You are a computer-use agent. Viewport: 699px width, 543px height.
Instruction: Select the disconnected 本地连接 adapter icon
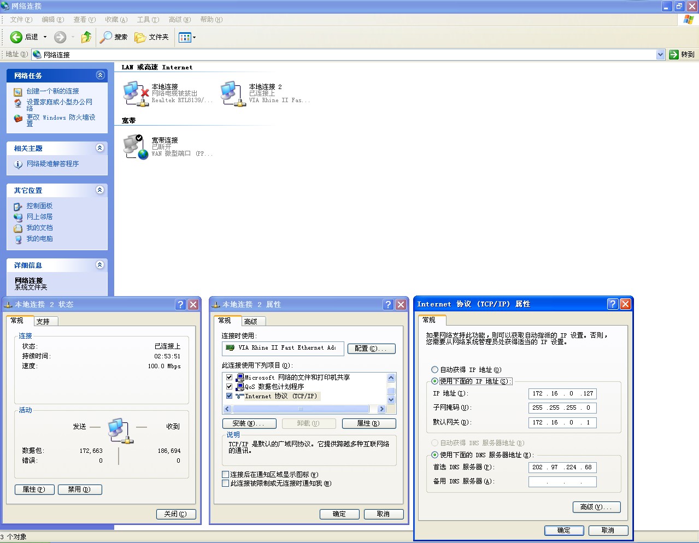pyautogui.click(x=135, y=93)
